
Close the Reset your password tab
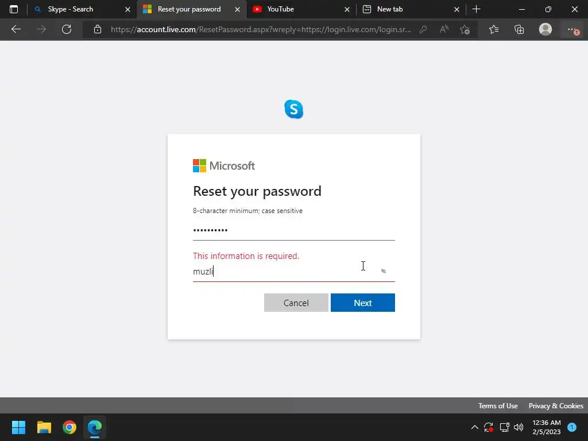237,9
